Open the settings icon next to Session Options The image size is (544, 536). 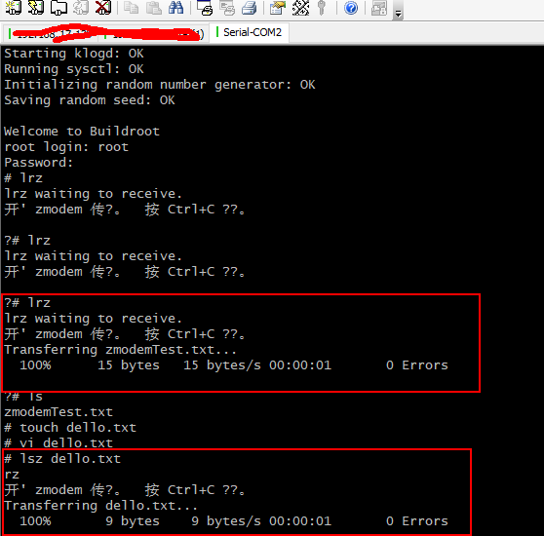click(x=300, y=8)
